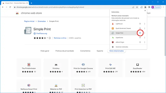The image size is (166, 93).
Task: Open more options for SuperSorter
Action: (x=145, y=38)
